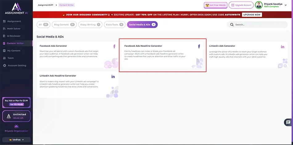Screen dimensions: 293x145
Task: Expand the Vedhas workspace dropdown
Action: (x=16, y=140)
